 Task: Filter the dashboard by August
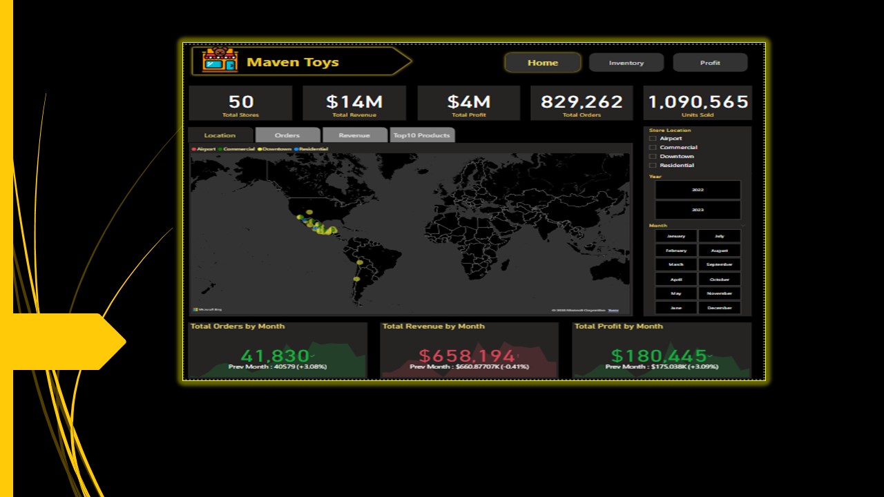point(720,251)
